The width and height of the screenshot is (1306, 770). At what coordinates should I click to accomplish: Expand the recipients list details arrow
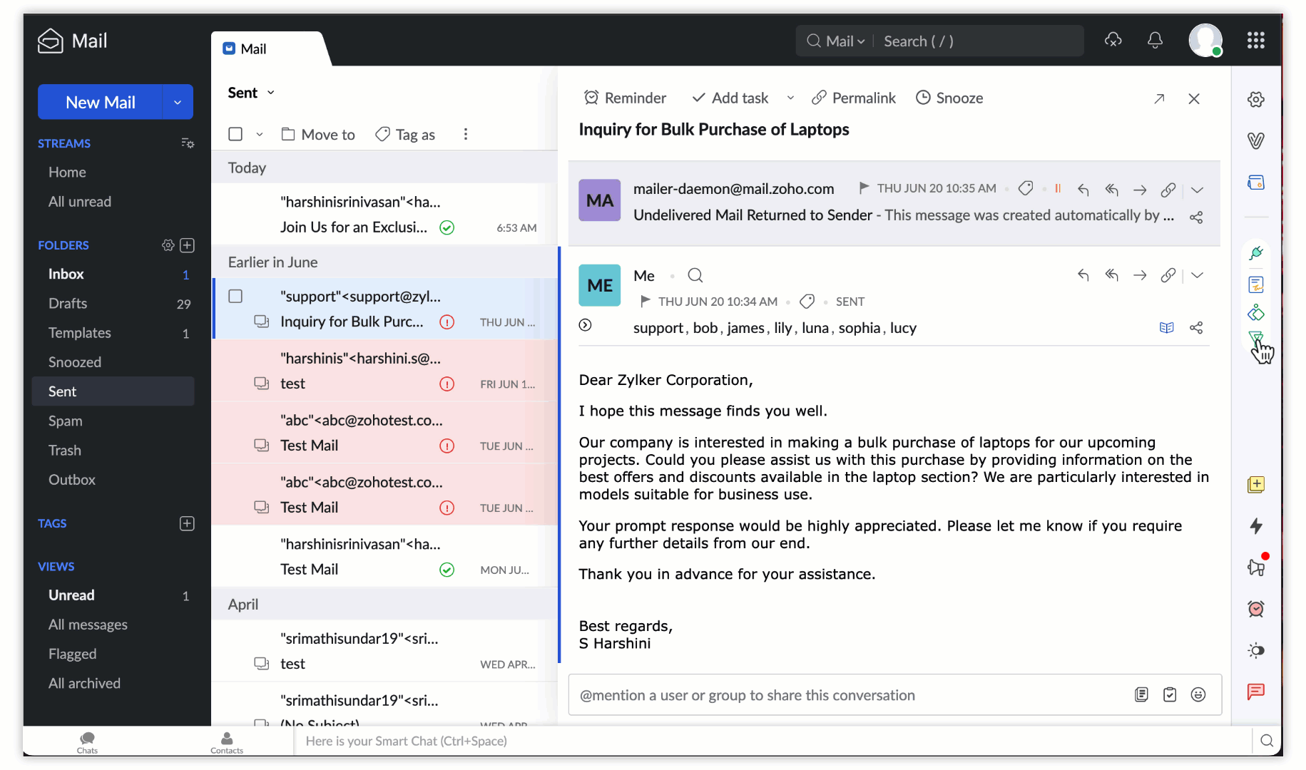585,325
